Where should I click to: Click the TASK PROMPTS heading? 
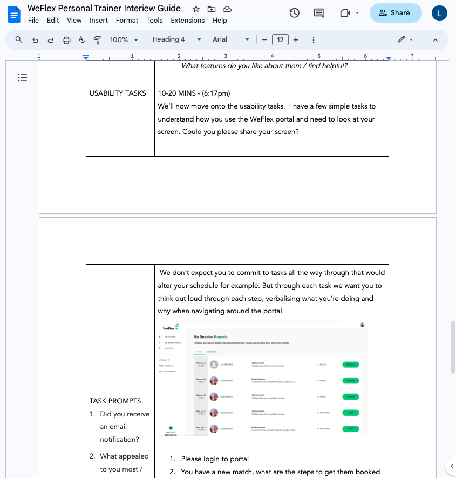(x=115, y=401)
